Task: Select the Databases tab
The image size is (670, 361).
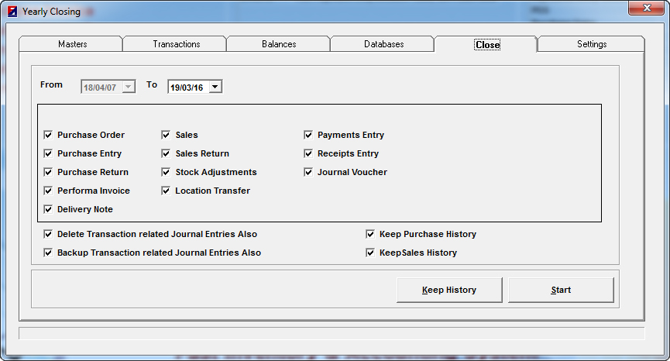Action: [383, 44]
